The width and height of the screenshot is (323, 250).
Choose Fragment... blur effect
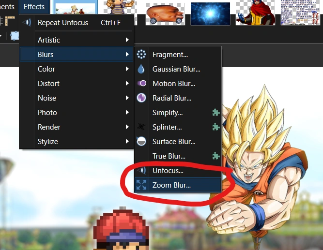178,55
